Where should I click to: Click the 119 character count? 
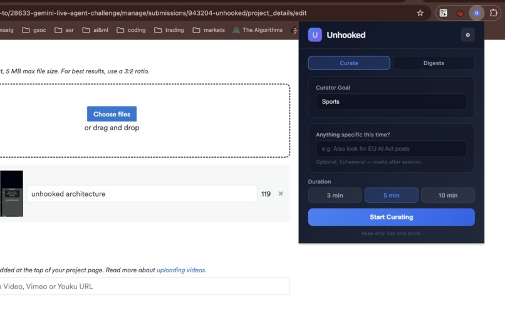tap(266, 193)
